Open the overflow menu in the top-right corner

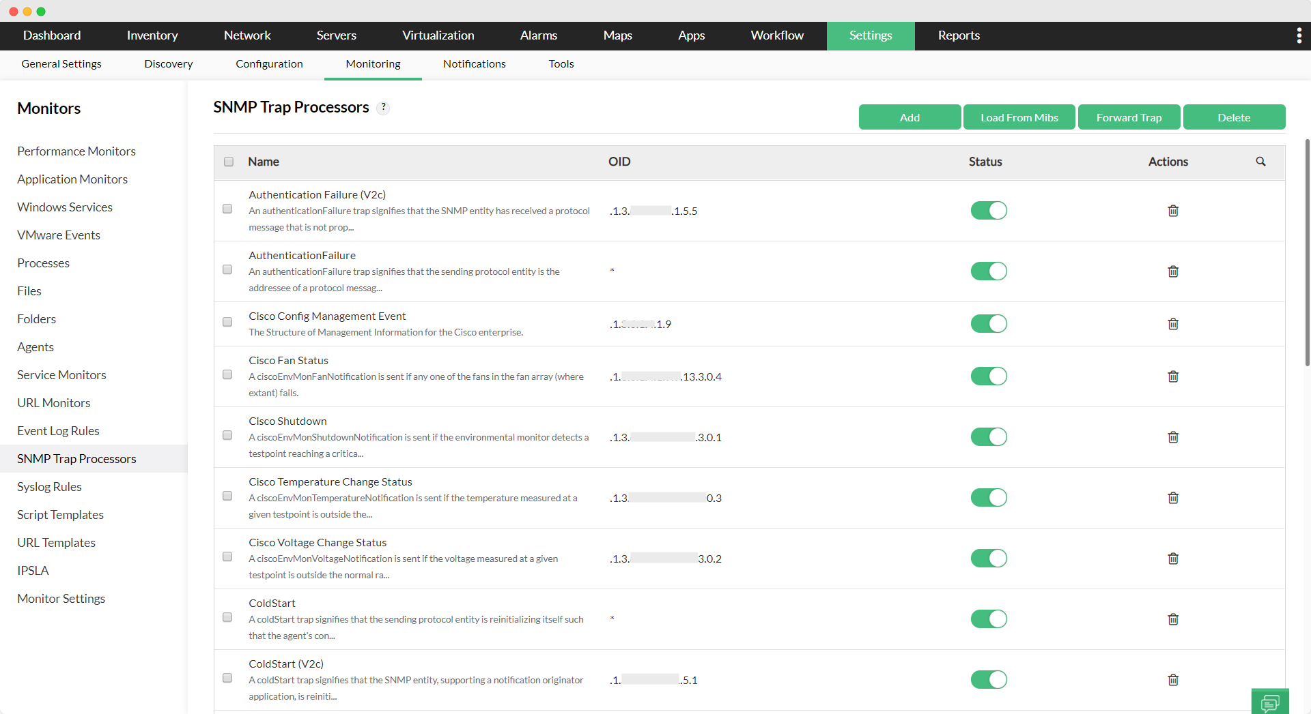tap(1300, 35)
